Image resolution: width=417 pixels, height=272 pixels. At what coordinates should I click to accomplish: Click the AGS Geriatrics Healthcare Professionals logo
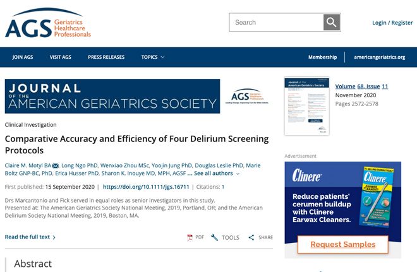click(x=48, y=23)
